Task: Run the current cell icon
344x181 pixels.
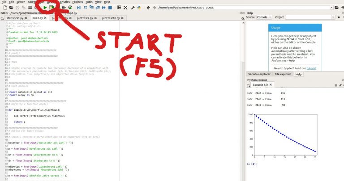Action: [x=52, y=8]
